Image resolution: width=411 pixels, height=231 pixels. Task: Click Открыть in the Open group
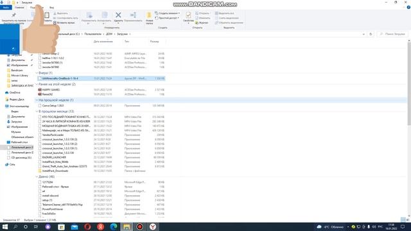(x=202, y=13)
